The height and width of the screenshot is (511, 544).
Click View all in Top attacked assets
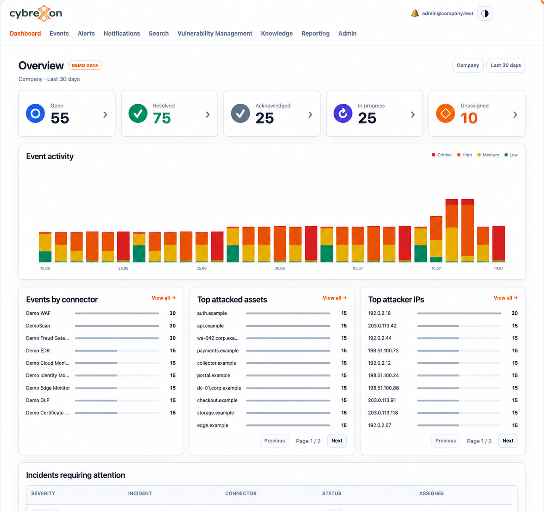click(x=335, y=298)
